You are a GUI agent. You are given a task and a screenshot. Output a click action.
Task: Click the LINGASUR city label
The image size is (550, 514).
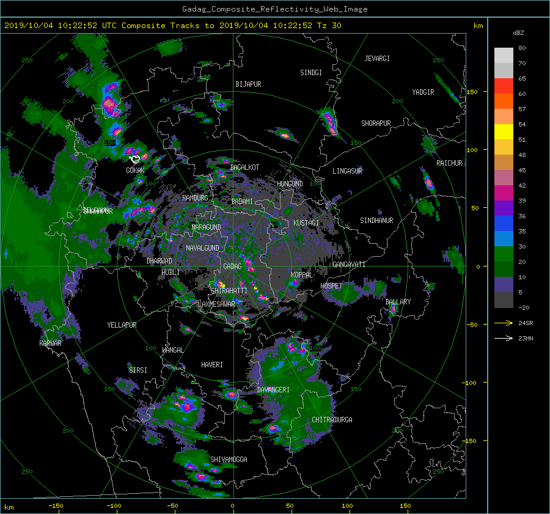(x=347, y=171)
